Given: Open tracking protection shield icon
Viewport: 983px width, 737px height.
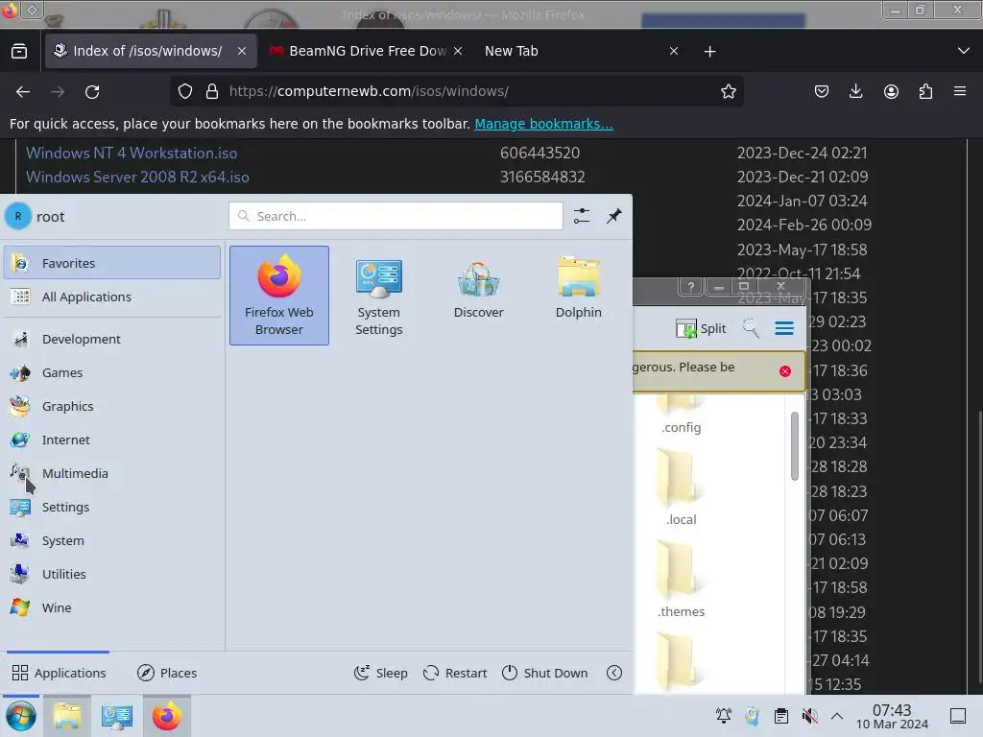Looking at the screenshot, I should pyautogui.click(x=185, y=91).
